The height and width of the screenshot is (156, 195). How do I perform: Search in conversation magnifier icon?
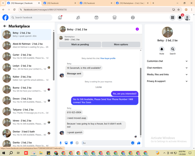click(x=173, y=49)
